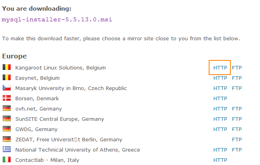Click HTTP for the GWDG Germany mirror
This screenshot has height=165, width=260.
(220, 129)
